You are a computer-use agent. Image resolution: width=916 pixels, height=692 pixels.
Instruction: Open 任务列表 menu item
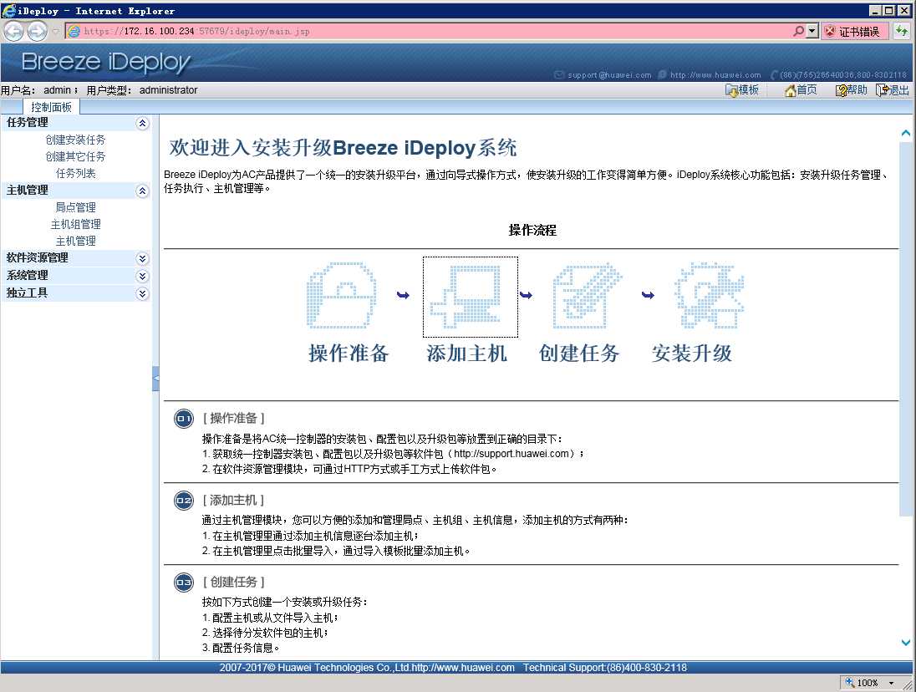[x=76, y=174]
